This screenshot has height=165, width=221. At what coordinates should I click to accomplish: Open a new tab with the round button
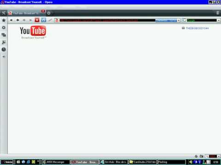click(x=49, y=13)
